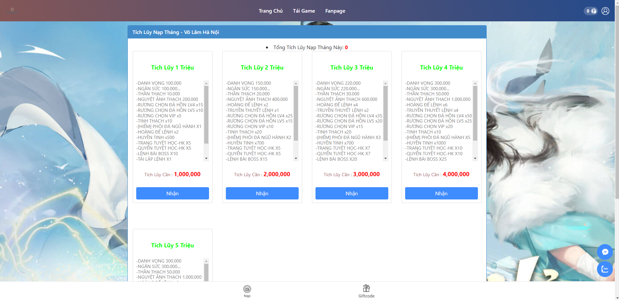Click Nhận under Tích Lũy 4 Triệu
This screenshot has width=619, height=300.
[x=441, y=193]
